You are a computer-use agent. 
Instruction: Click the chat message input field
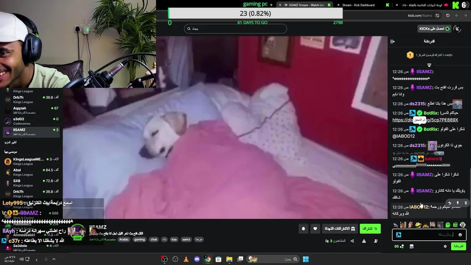coord(429,235)
